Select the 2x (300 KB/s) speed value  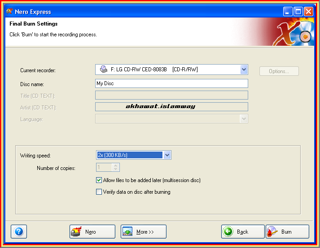pyautogui.click(x=130, y=155)
